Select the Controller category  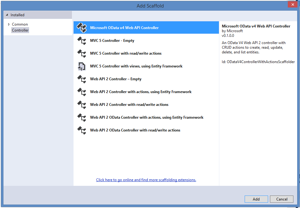click(20, 30)
